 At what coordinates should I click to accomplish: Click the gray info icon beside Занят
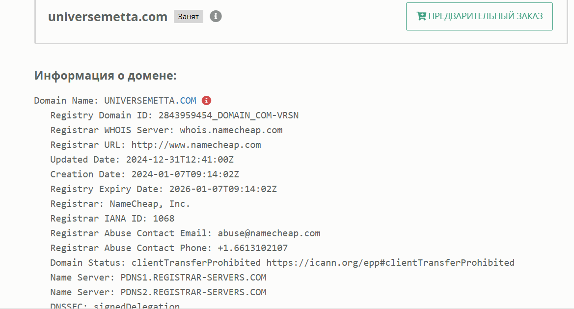click(x=216, y=16)
